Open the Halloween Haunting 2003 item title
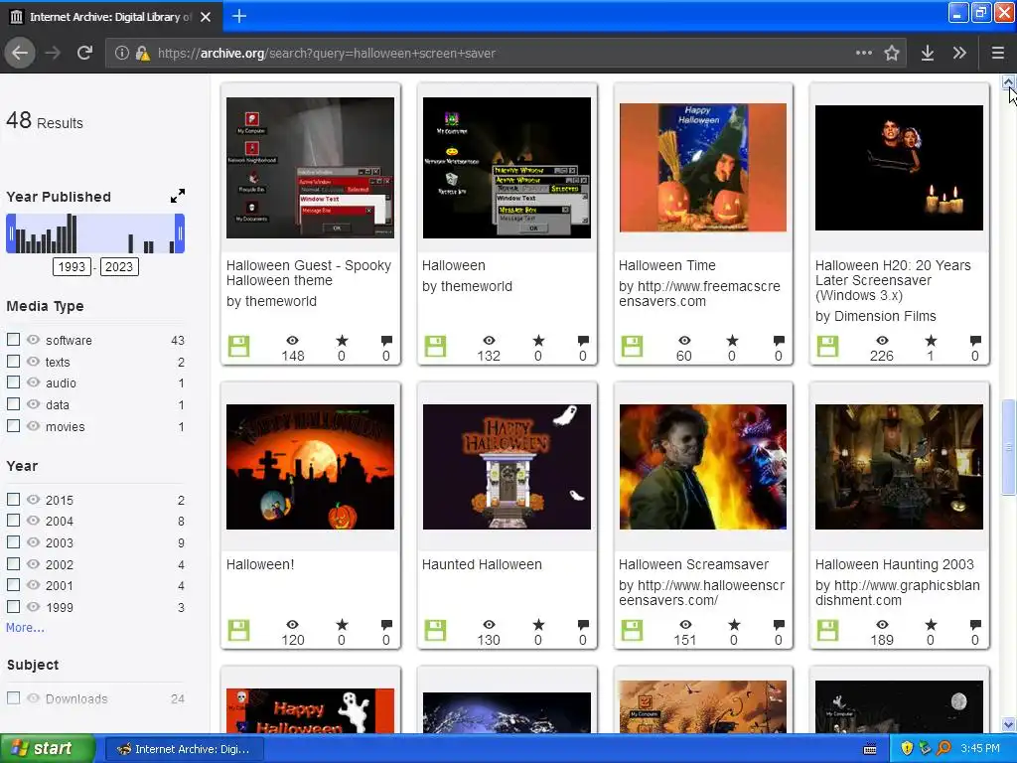This screenshot has width=1017, height=763. tap(895, 564)
